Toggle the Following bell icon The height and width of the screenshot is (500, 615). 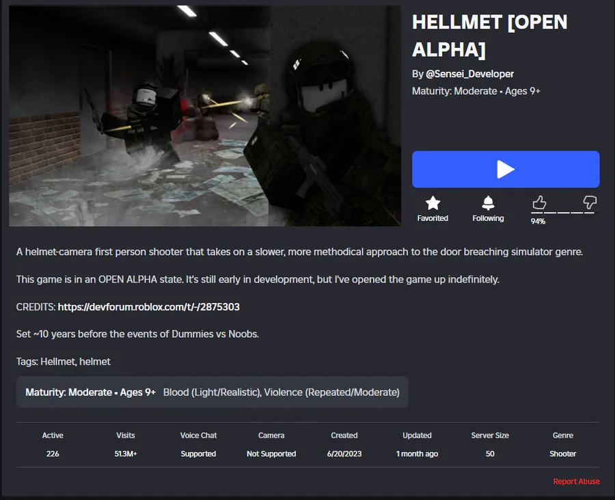click(488, 203)
